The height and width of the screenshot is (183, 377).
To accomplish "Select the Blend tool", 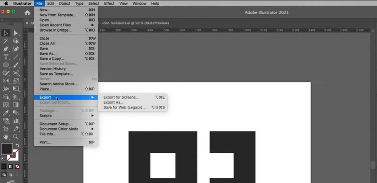I will pos(16,113).
